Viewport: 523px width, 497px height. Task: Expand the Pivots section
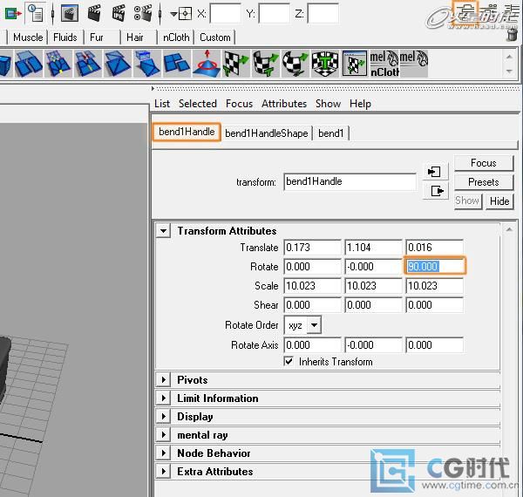pos(164,379)
